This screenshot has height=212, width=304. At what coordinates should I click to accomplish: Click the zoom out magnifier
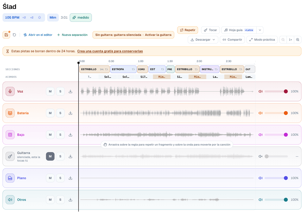[x=283, y=40]
